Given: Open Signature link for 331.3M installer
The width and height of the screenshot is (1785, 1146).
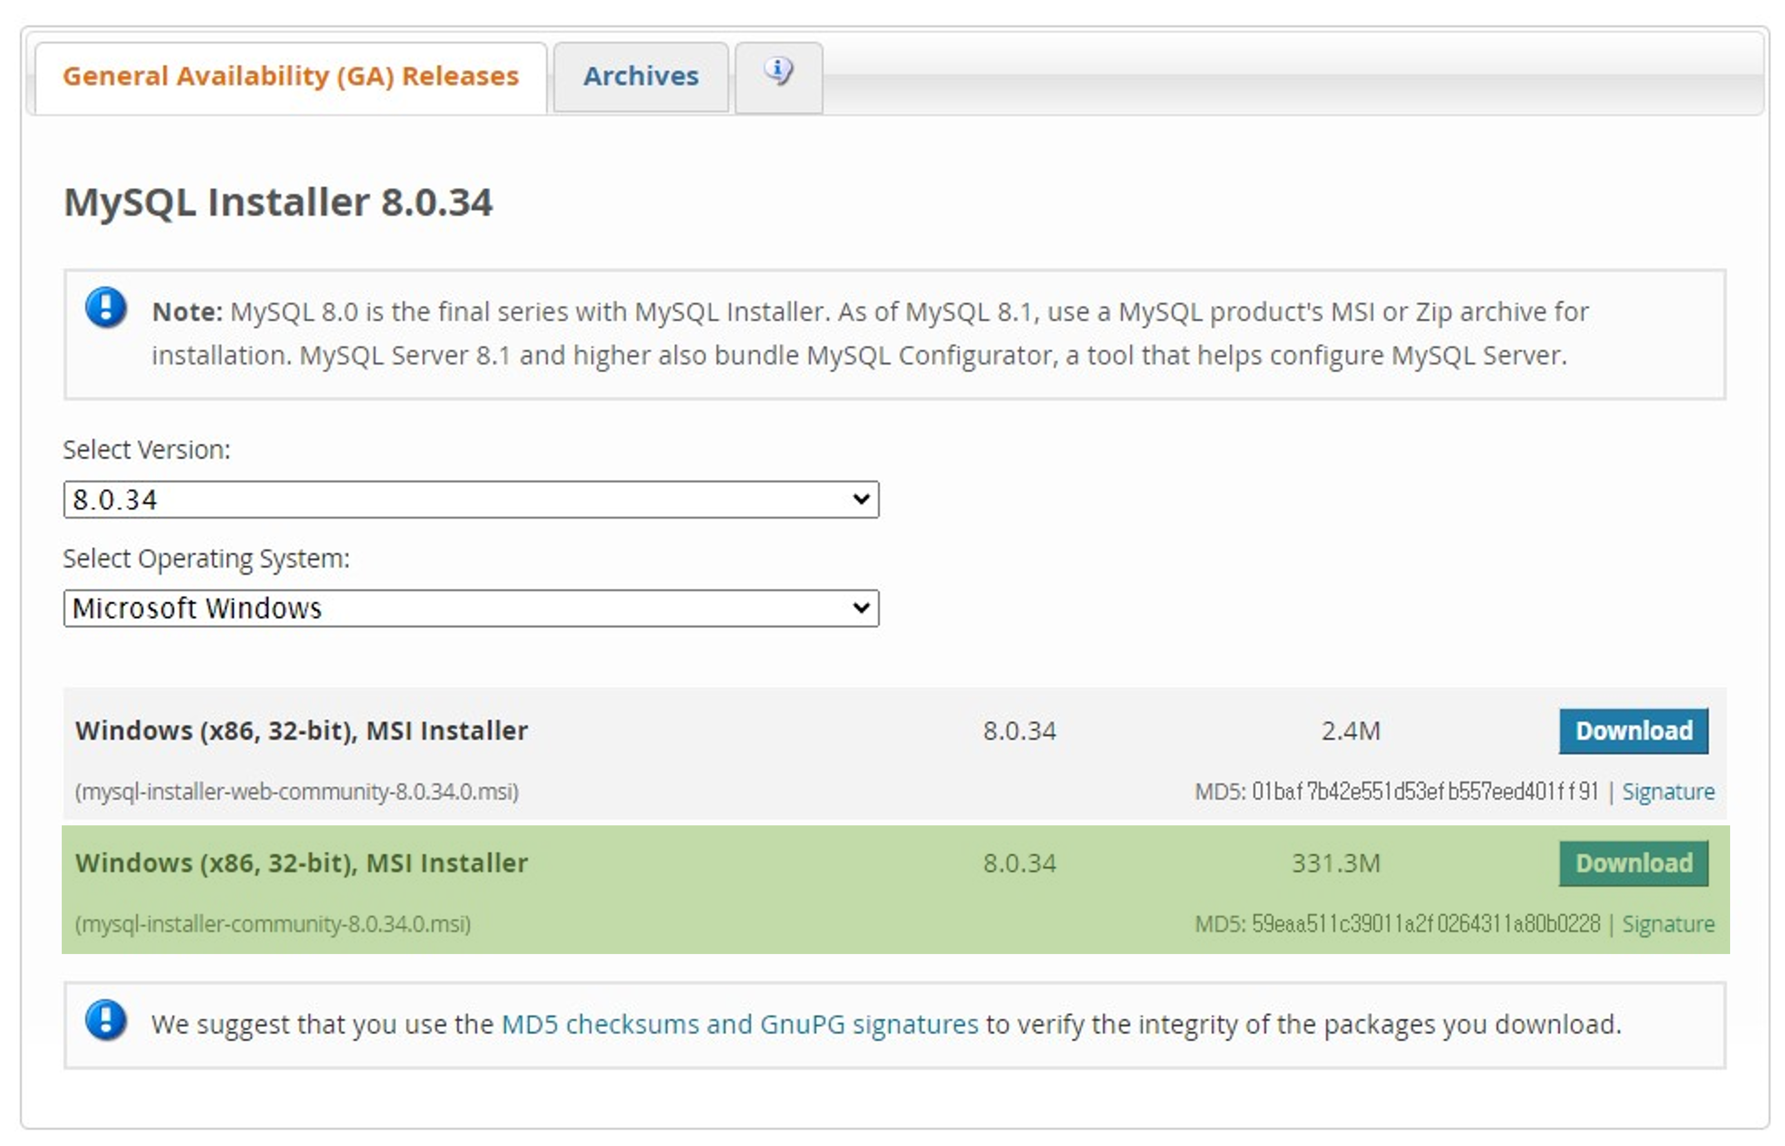Looking at the screenshot, I should (1667, 924).
